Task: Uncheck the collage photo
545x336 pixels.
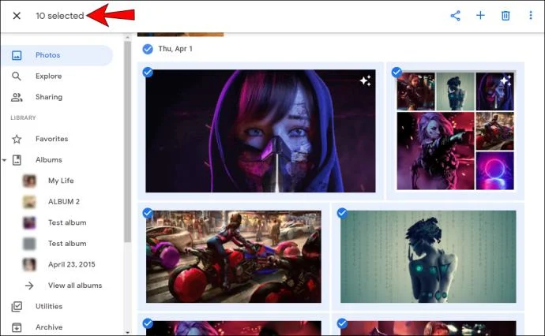Action: [397, 73]
